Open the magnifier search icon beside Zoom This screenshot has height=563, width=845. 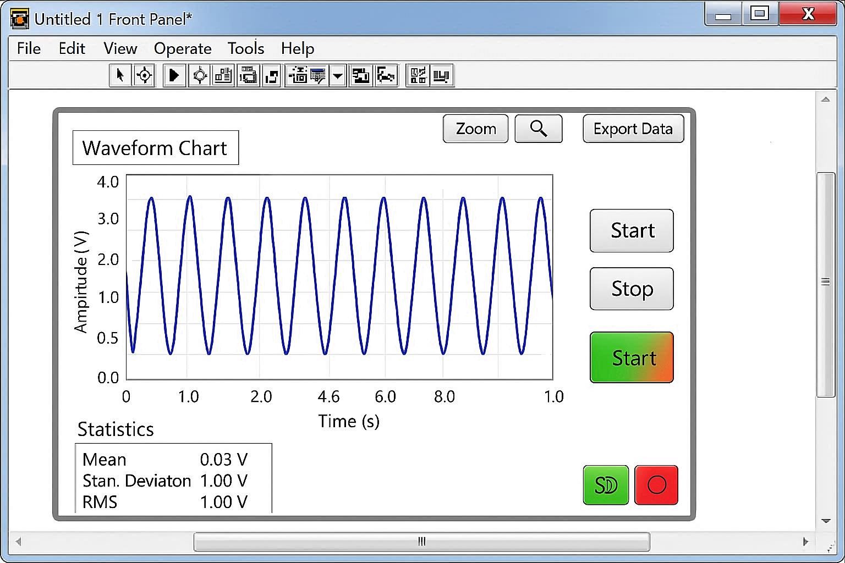(x=538, y=128)
